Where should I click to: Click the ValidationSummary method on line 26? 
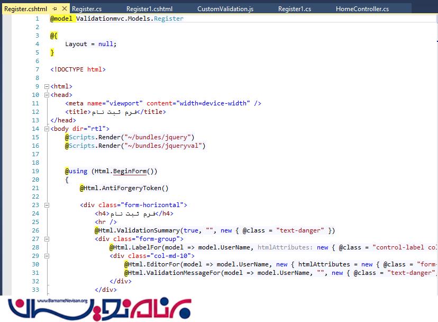(x=148, y=230)
